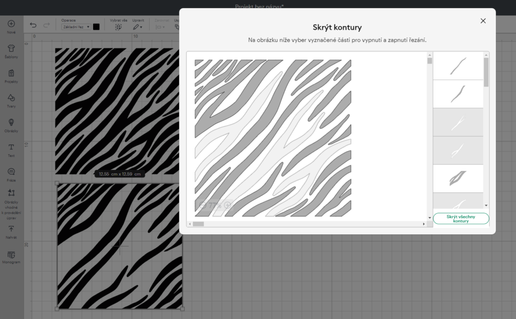Close the Skrýt kontury dialog
516x319 pixels.
click(x=483, y=21)
